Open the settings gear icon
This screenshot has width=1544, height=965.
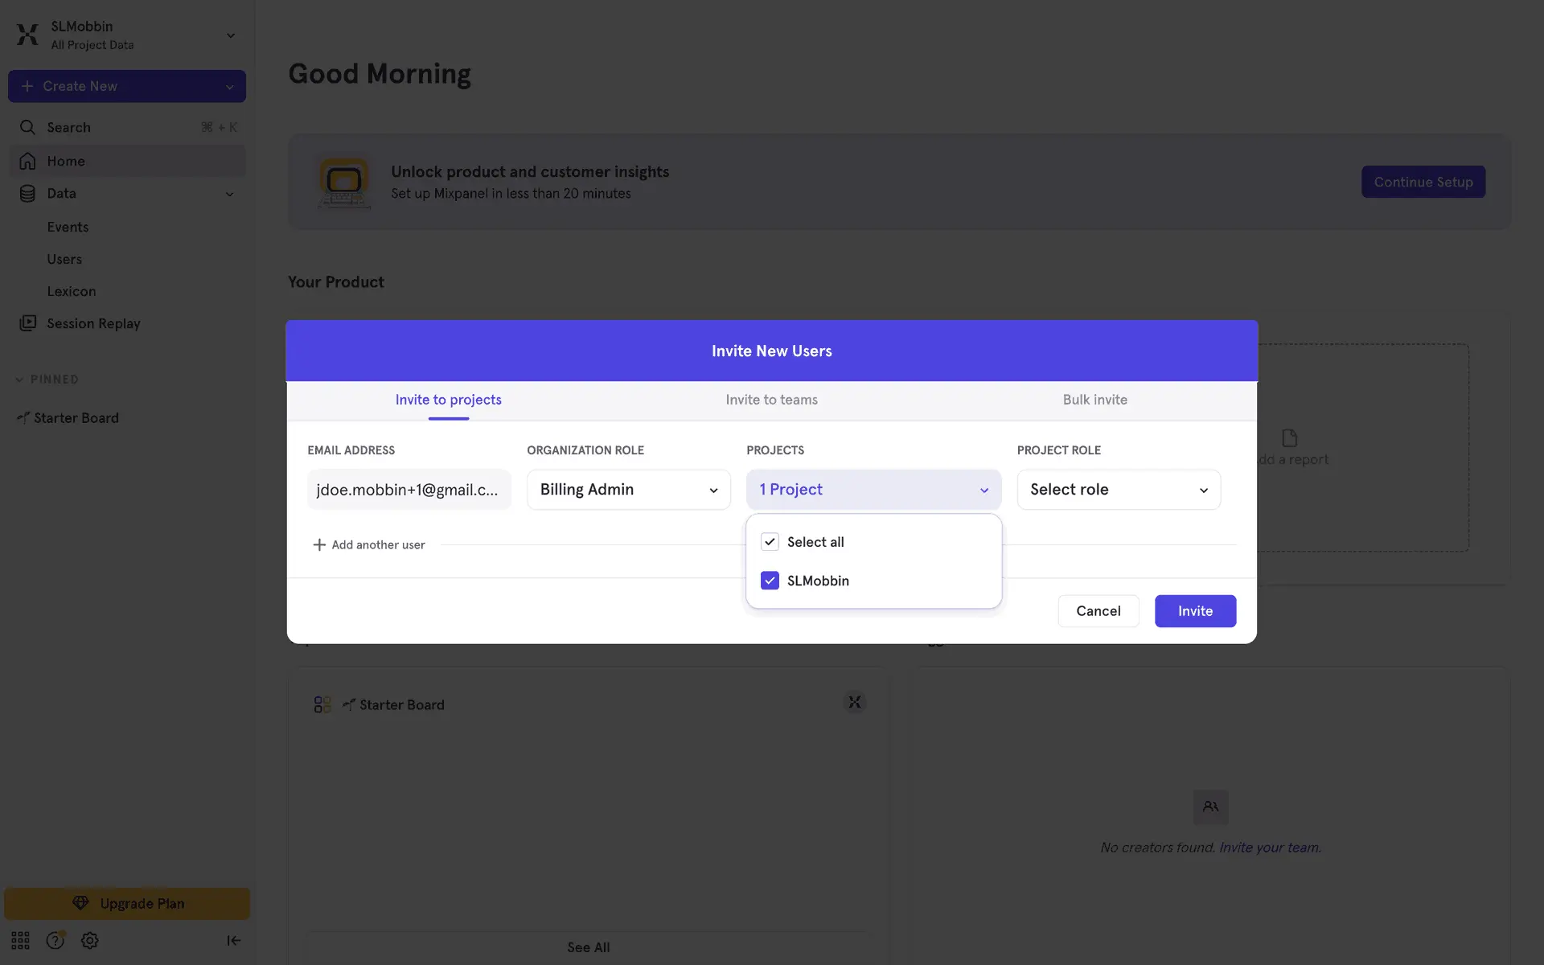[90, 940]
